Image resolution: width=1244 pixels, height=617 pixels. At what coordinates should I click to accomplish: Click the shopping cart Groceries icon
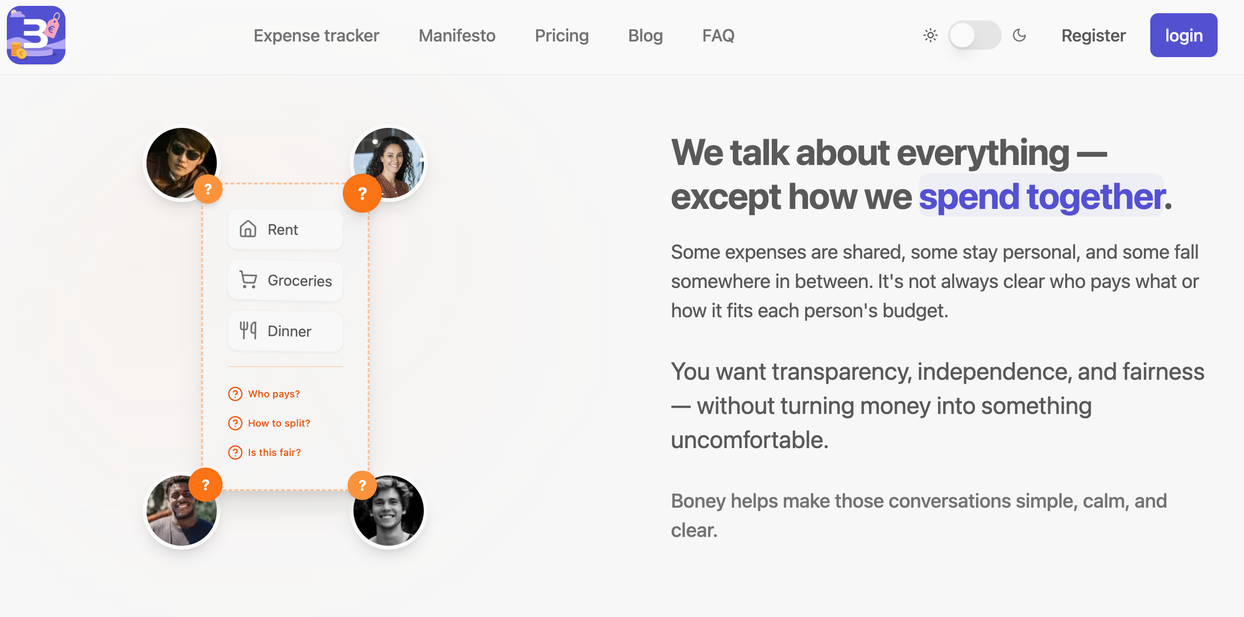point(248,280)
